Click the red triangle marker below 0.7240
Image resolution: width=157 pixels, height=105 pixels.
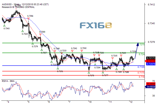coord(55,51)
